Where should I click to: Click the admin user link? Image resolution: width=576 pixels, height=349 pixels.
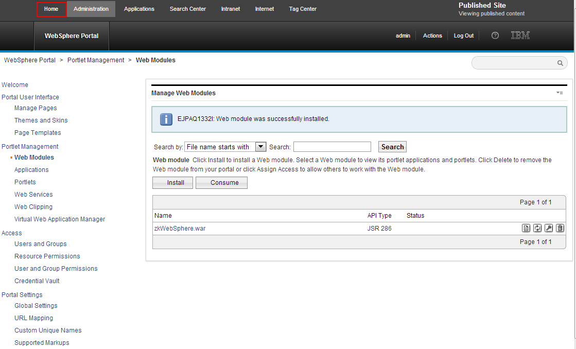click(403, 36)
